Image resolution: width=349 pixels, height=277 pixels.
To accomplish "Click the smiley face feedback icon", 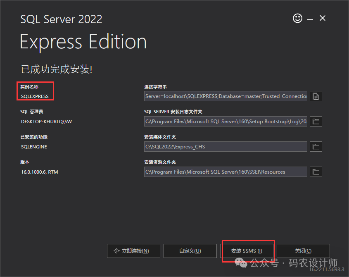I will (x=297, y=18).
